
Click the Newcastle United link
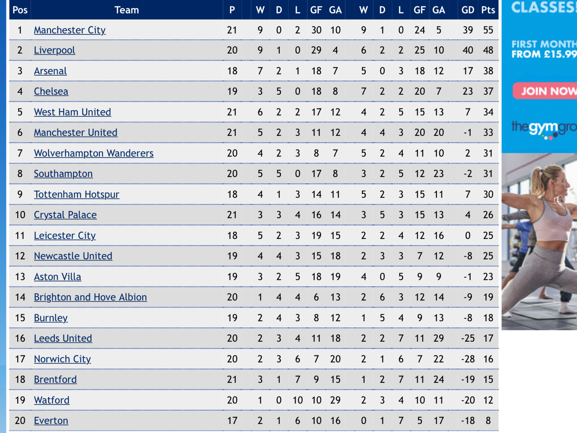pyautogui.click(x=73, y=256)
